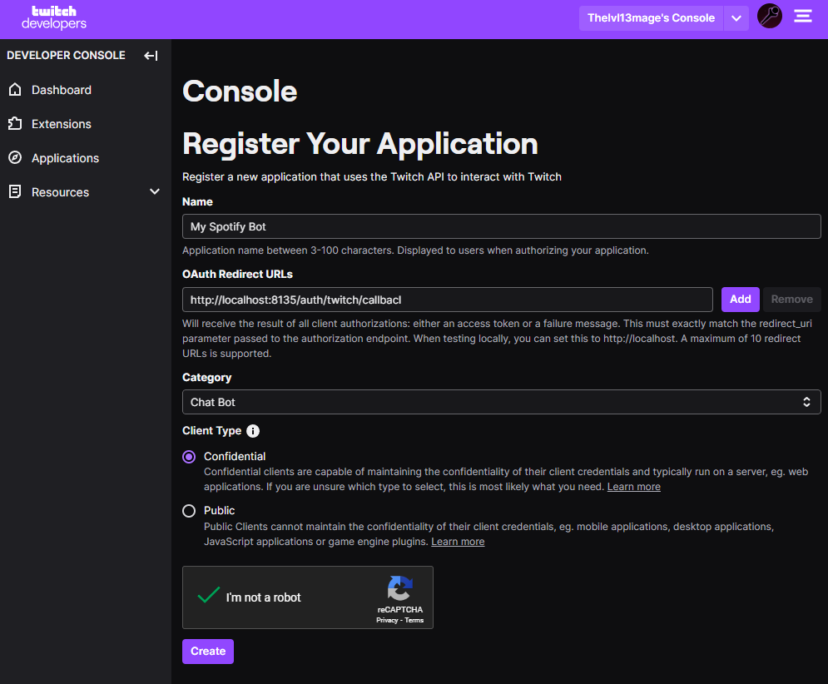Open reCAPTCHA Privacy link
Image resolution: width=828 pixels, height=684 pixels.
click(387, 620)
